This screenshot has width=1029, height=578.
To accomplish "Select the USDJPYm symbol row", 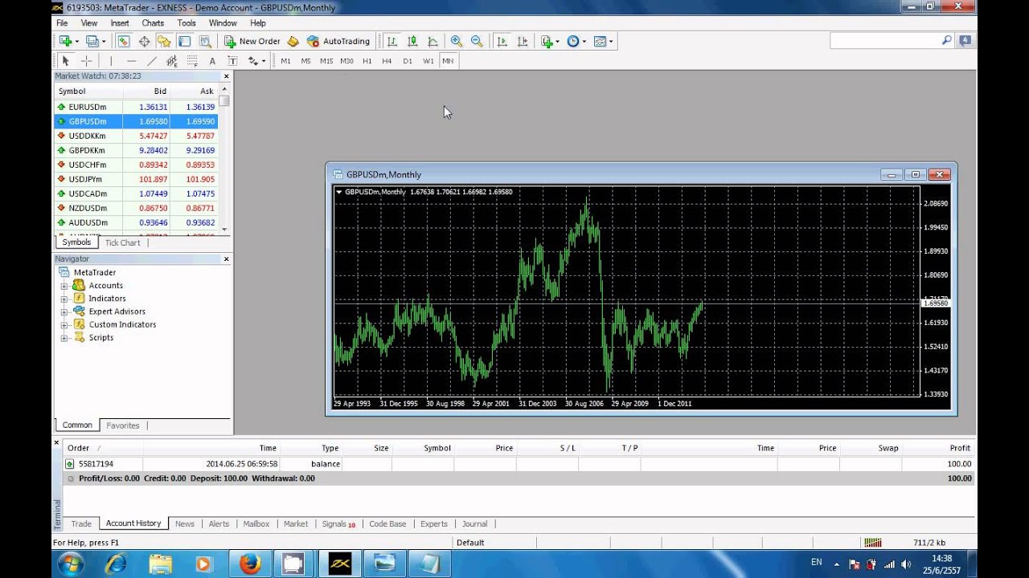I will pyautogui.click(x=136, y=179).
